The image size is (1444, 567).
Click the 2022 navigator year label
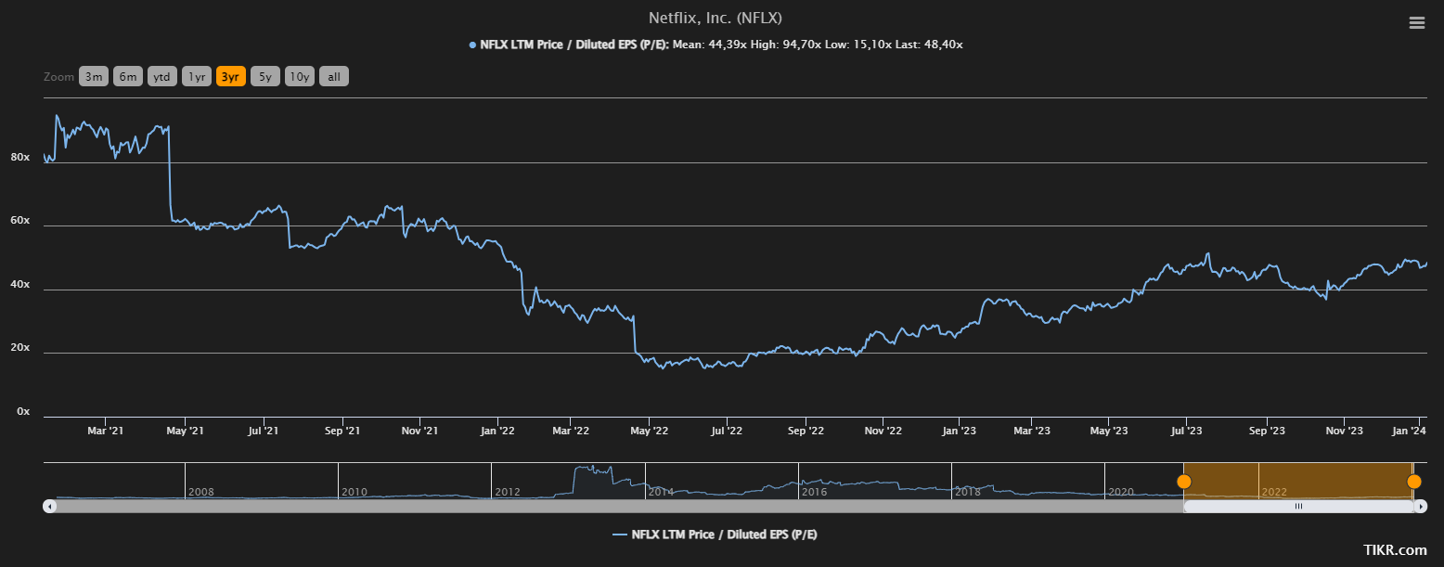point(1274,492)
